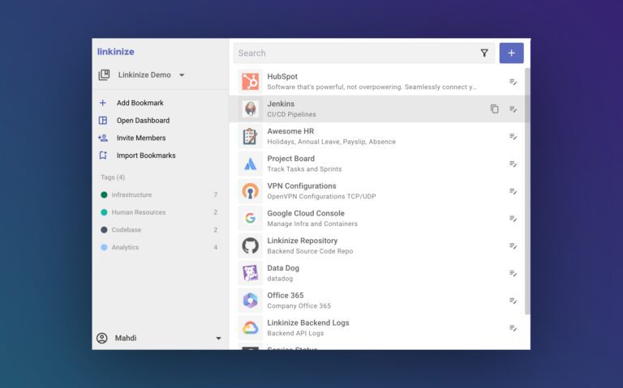The height and width of the screenshot is (388, 623).
Task: Click the Linkinize Repository bookmark title
Action: 303,241
